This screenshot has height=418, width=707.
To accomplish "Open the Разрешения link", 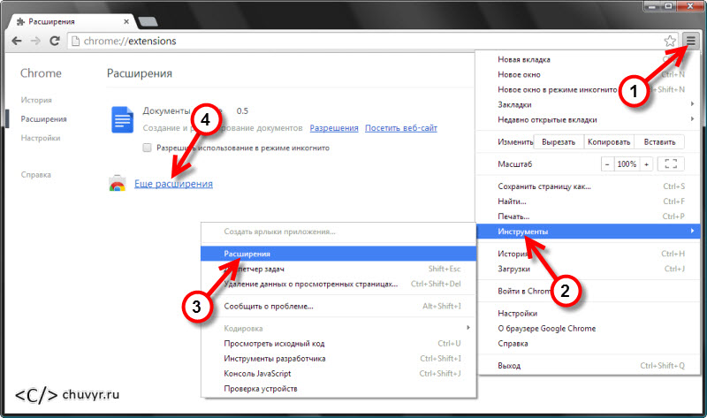I will 334,128.
